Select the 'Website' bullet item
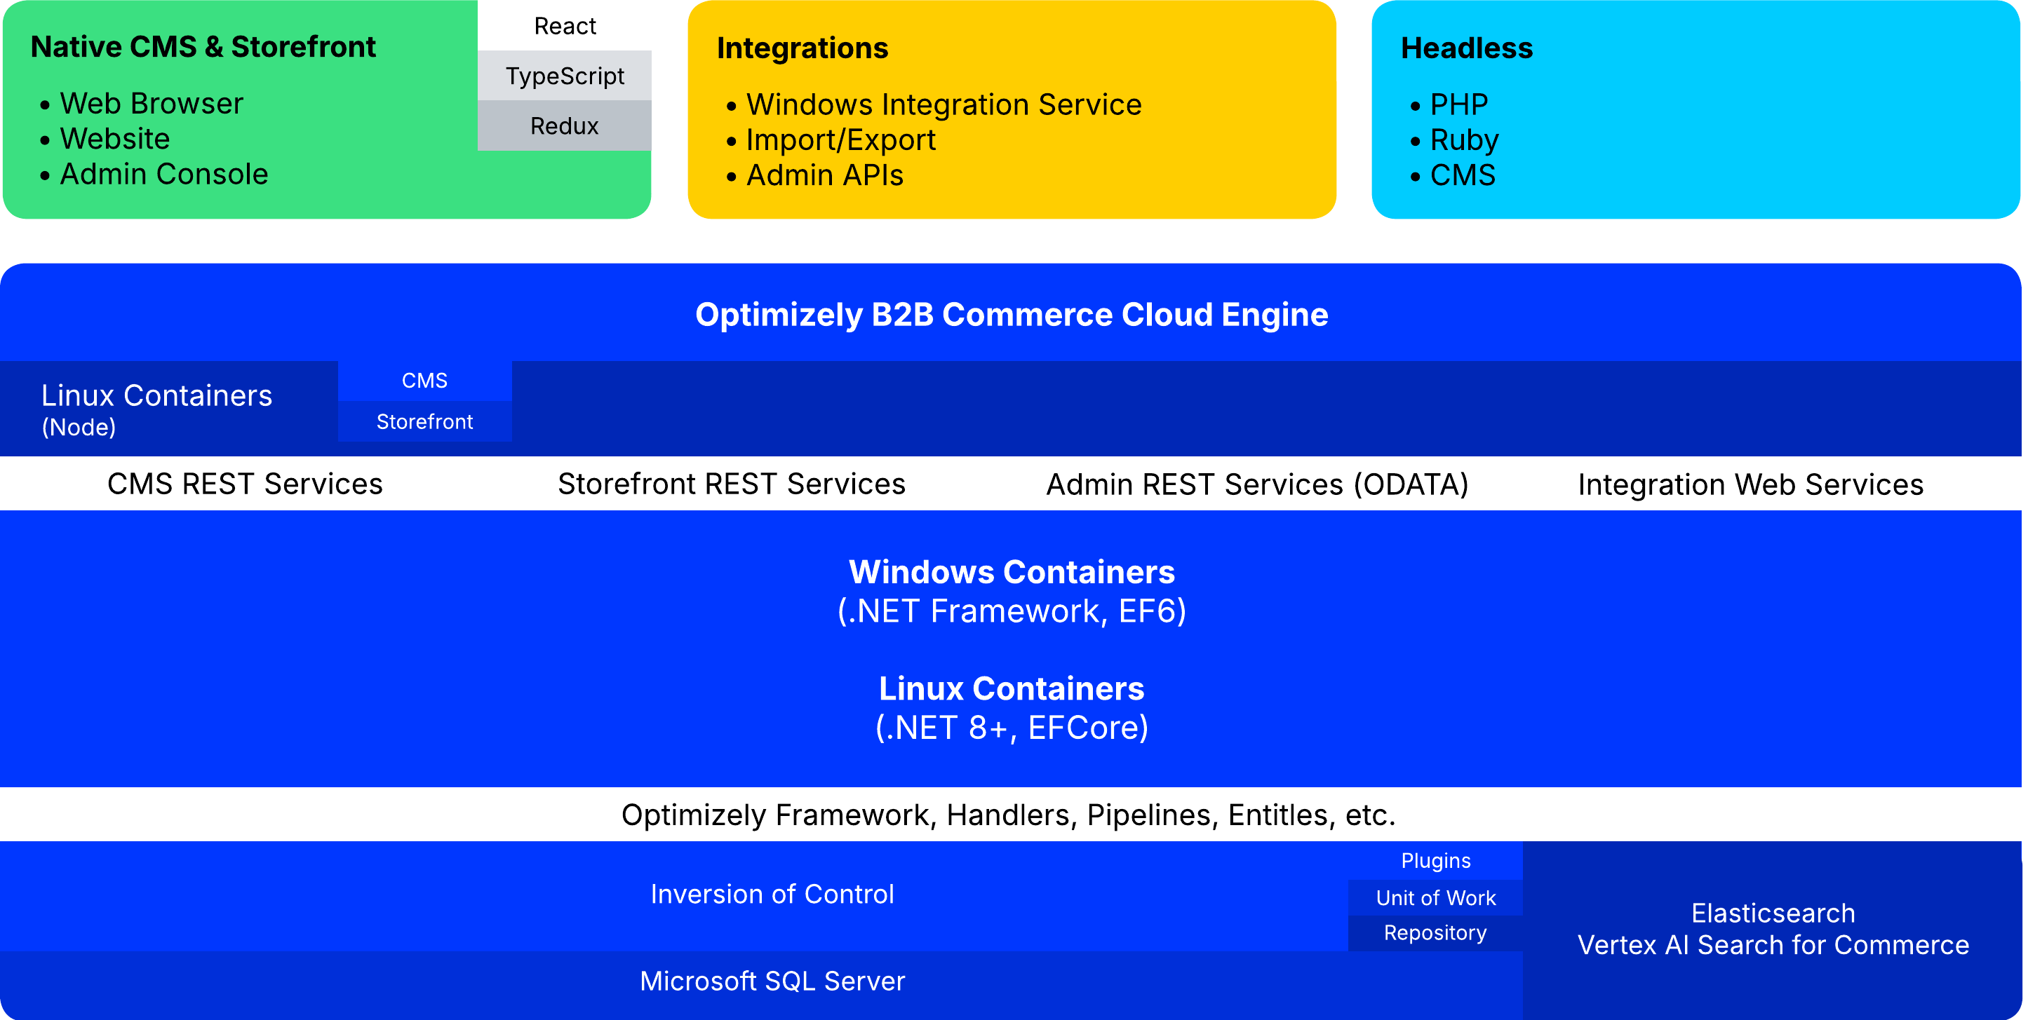2028x1020 pixels. pyautogui.click(x=115, y=139)
